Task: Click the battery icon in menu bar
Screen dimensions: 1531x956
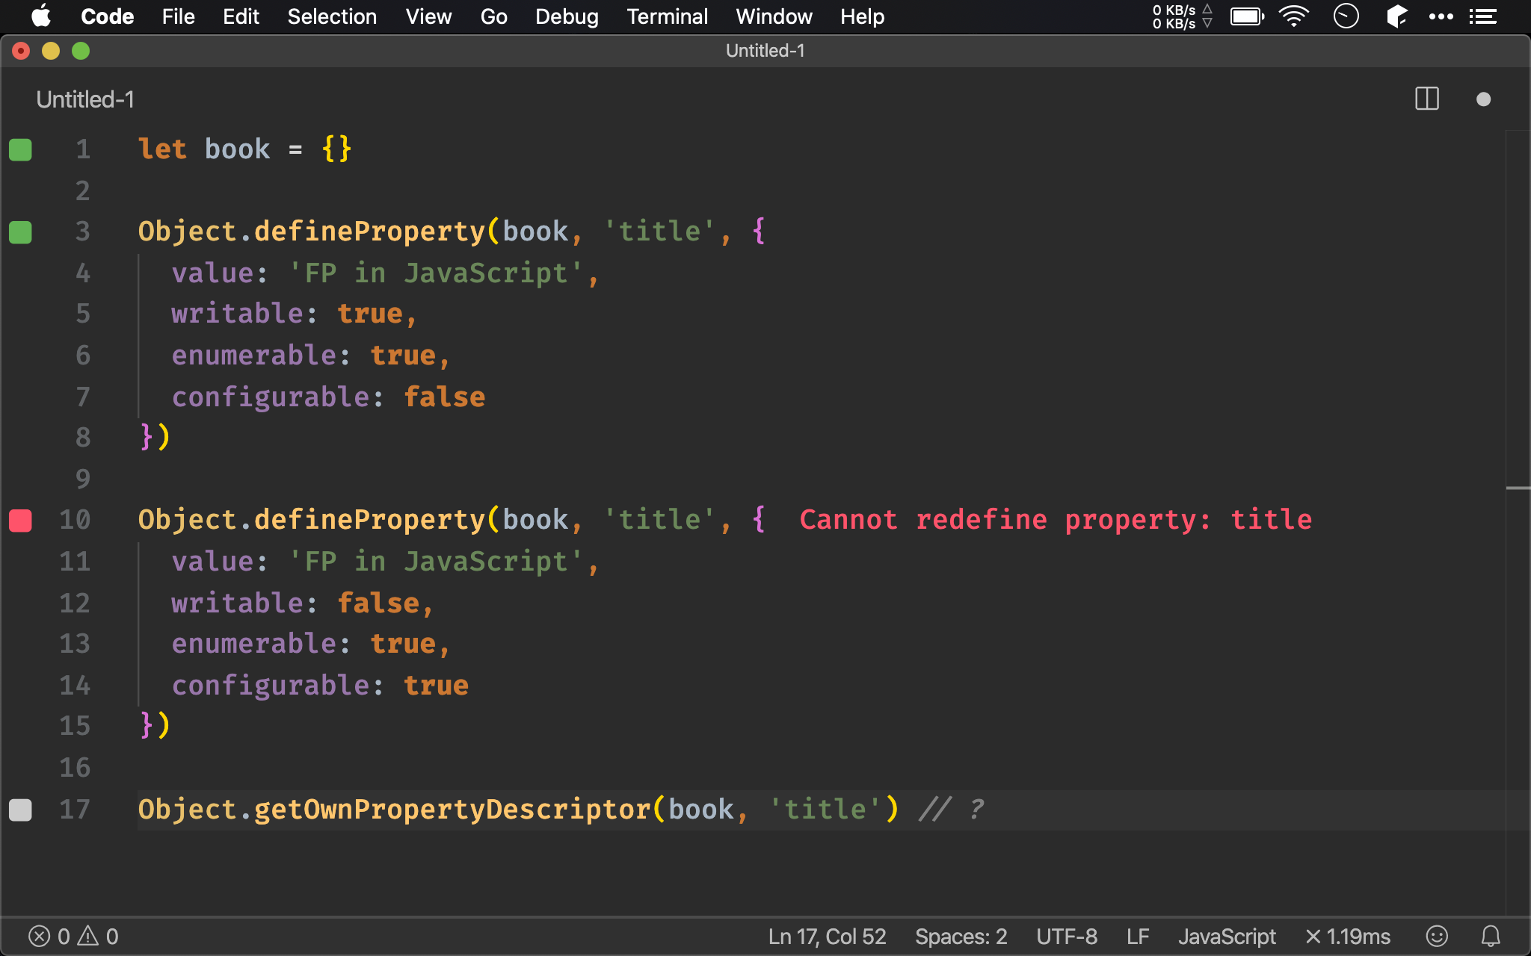Action: pos(1247,16)
